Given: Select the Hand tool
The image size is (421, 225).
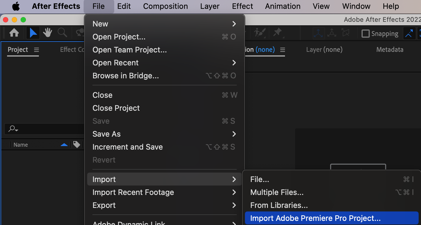Looking at the screenshot, I should point(47,33).
